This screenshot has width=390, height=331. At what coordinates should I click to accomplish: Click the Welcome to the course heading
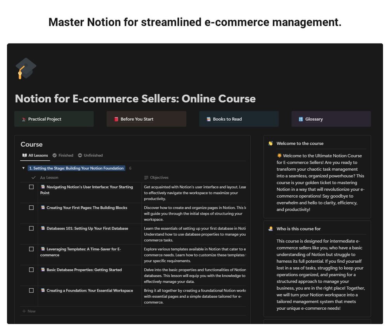(x=300, y=144)
